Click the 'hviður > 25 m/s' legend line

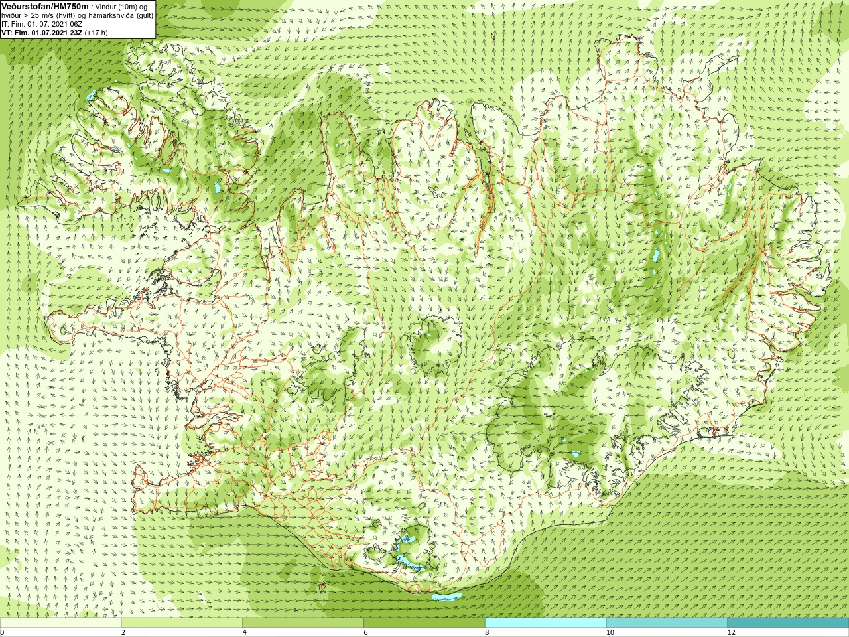coord(78,15)
